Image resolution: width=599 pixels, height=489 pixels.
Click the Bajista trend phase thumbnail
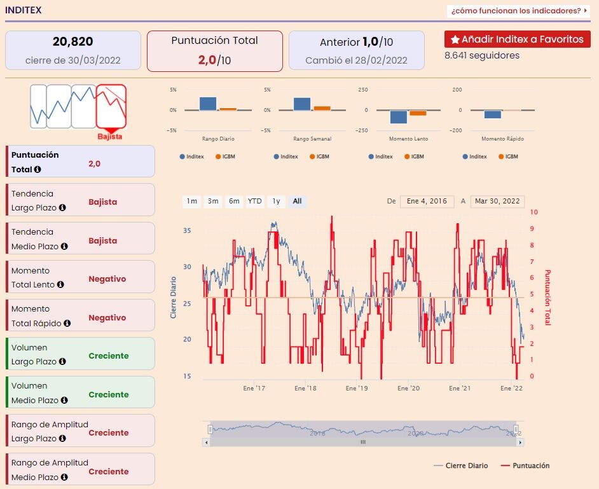coord(111,107)
